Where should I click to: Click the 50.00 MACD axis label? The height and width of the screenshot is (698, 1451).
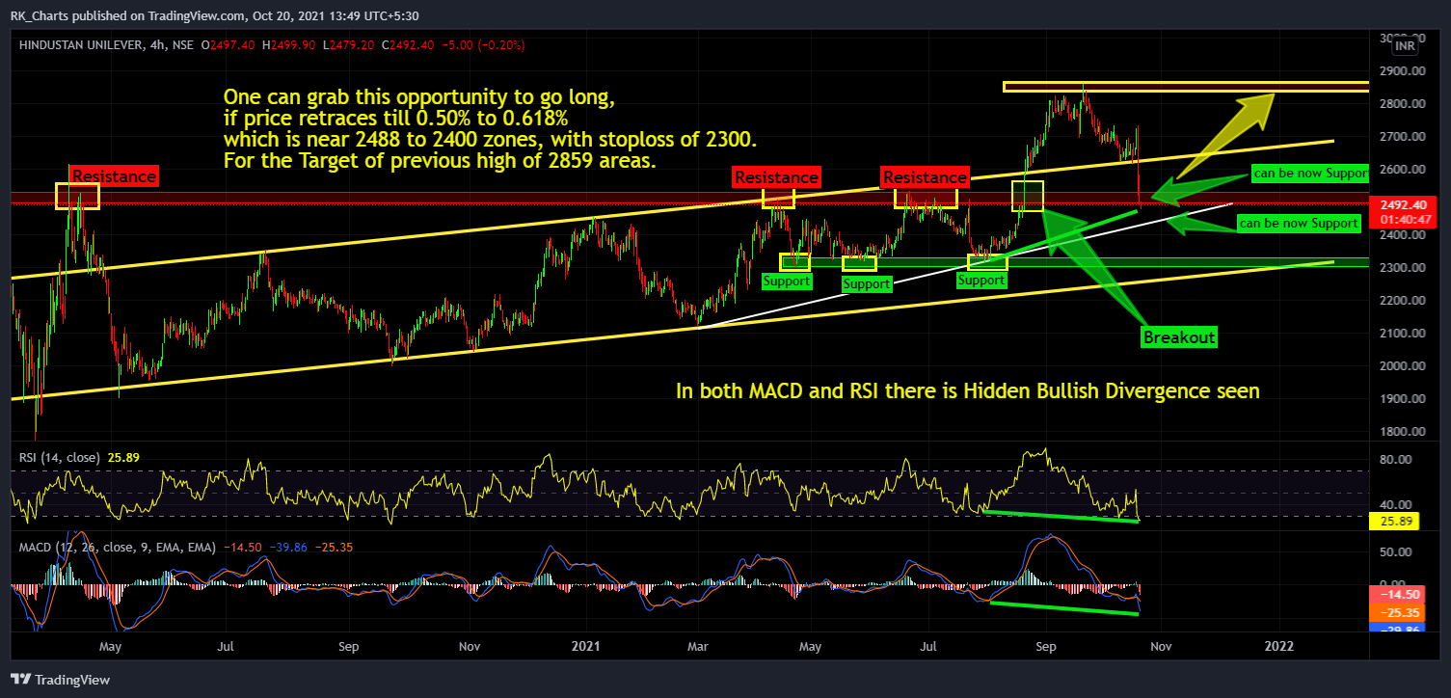click(1394, 552)
